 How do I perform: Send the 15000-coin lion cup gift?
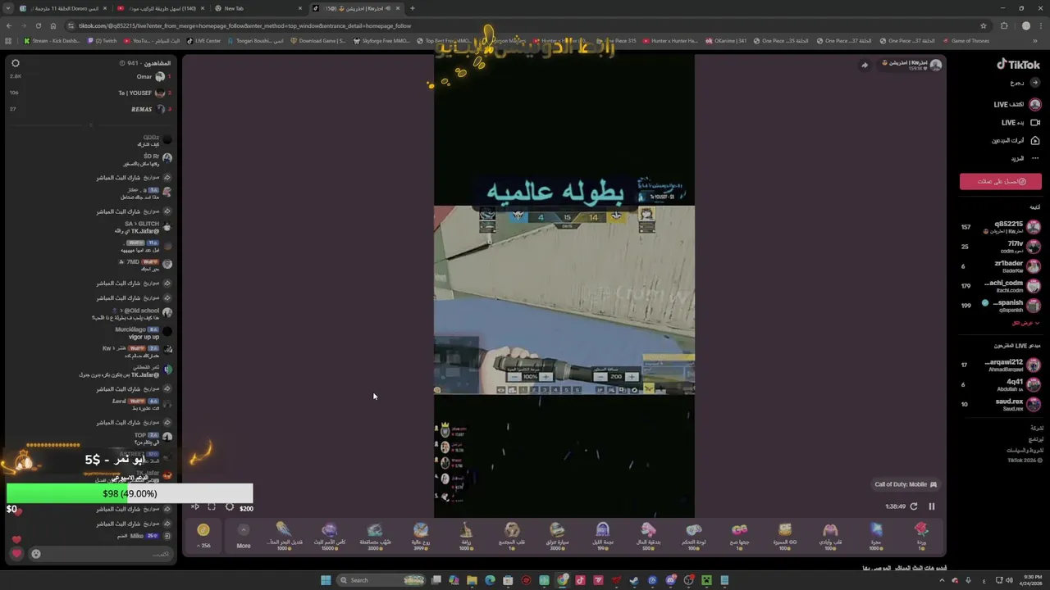[x=330, y=535]
